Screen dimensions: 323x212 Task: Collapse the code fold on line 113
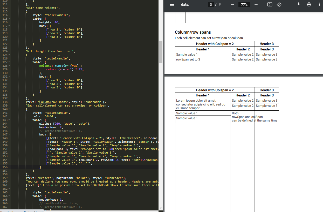[10, 11]
